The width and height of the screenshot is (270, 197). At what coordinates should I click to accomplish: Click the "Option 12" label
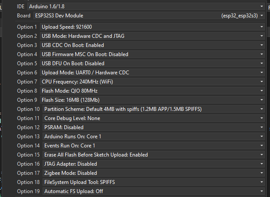(28, 127)
